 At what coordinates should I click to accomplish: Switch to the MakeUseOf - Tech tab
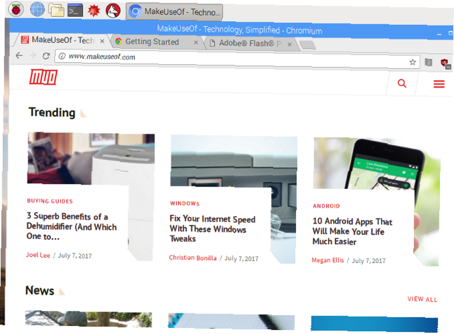point(62,40)
